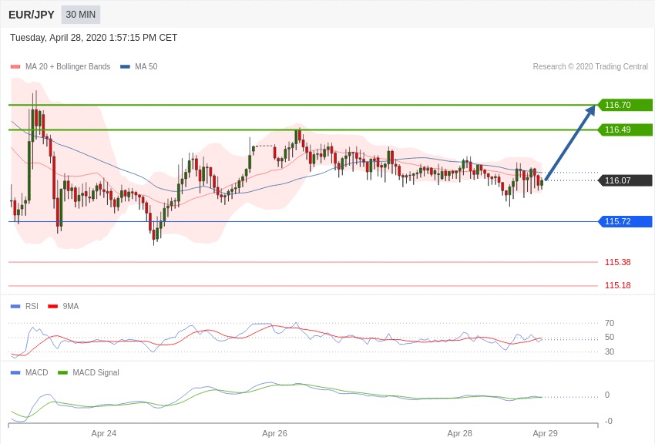Screen dimensions: 655x444
Task: Click the MACD Signal green swatch
Action: pos(62,372)
